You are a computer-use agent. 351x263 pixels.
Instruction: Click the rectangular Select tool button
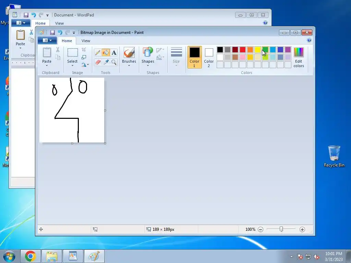click(73, 52)
